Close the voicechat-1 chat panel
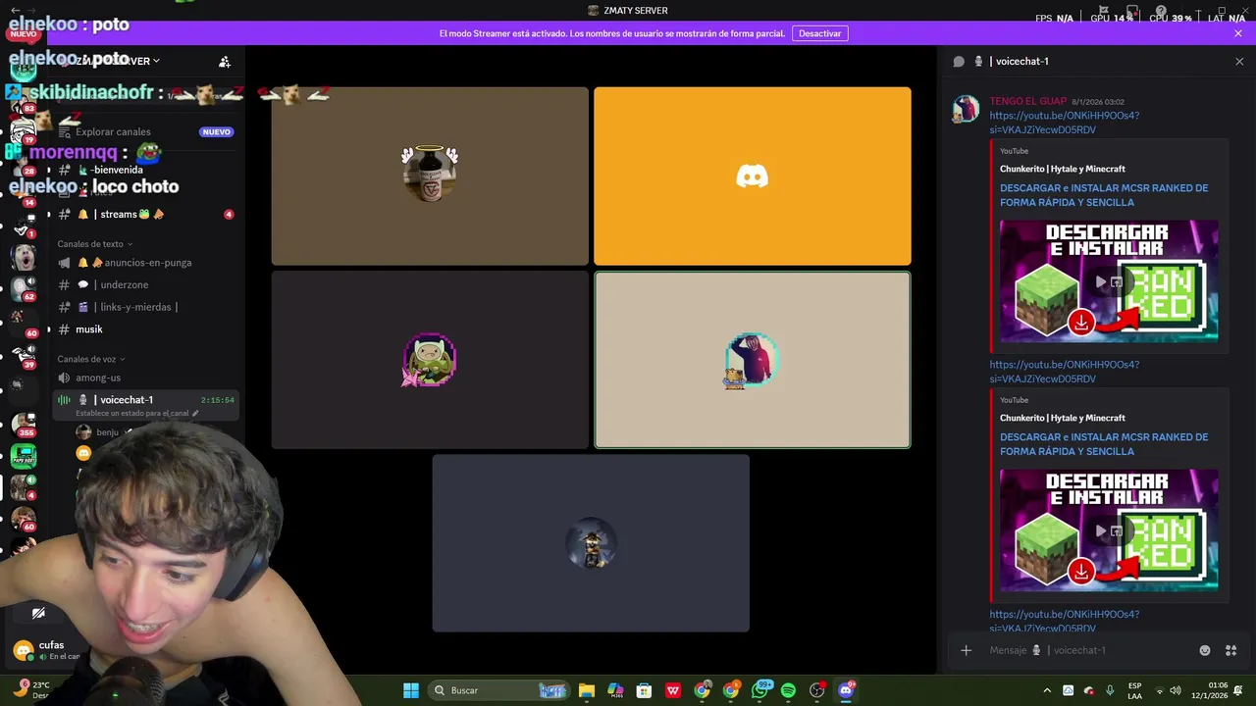 pos(1239,62)
